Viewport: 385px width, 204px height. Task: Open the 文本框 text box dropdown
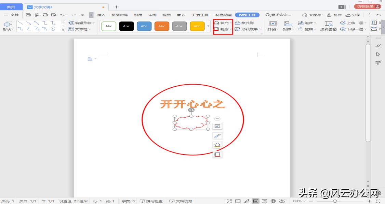(x=80, y=29)
